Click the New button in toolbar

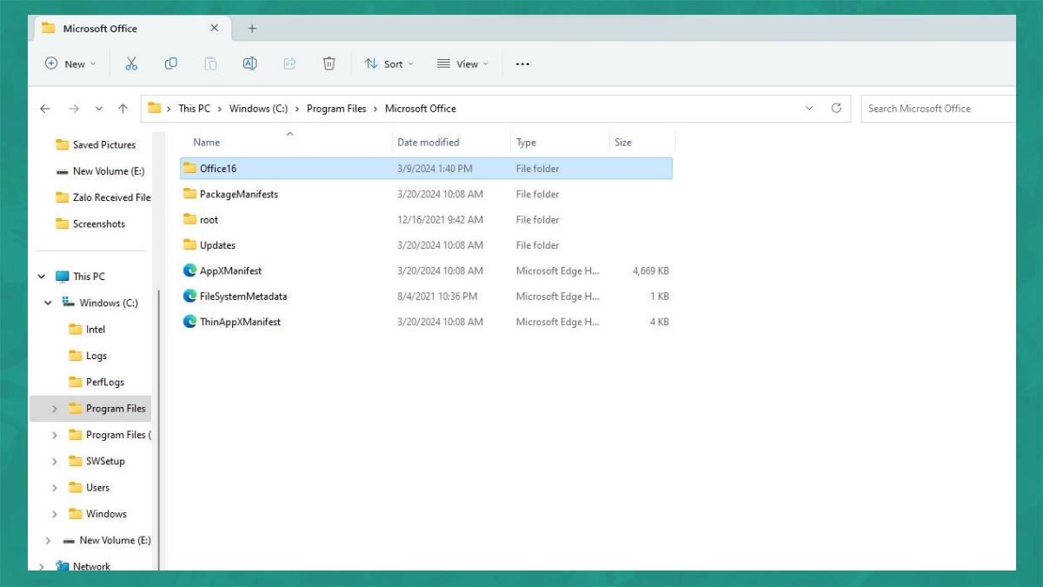click(x=70, y=63)
